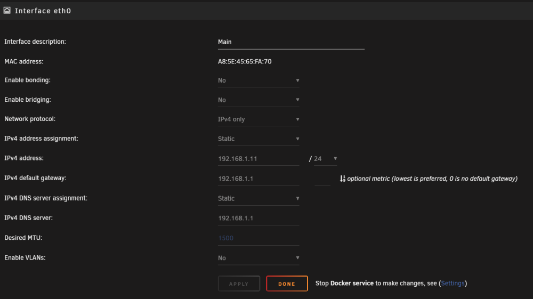Click the optional metric hint text

(432, 179)
